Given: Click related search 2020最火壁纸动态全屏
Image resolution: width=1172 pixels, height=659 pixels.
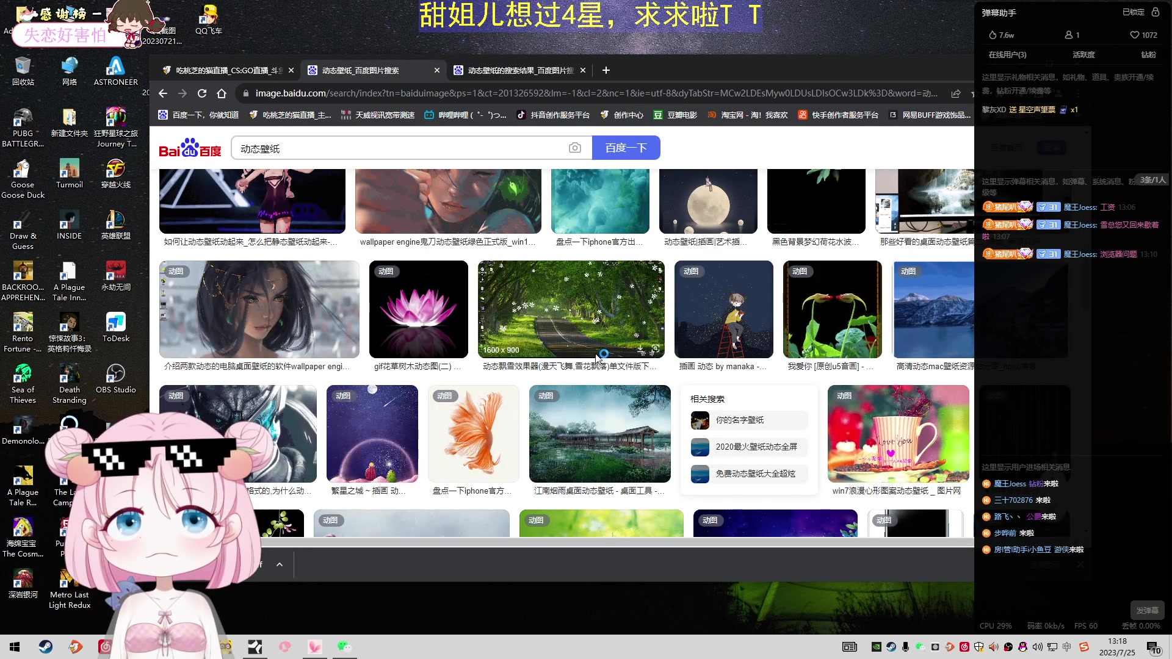Looking at the screenshot, I should [x=748, y=447].
